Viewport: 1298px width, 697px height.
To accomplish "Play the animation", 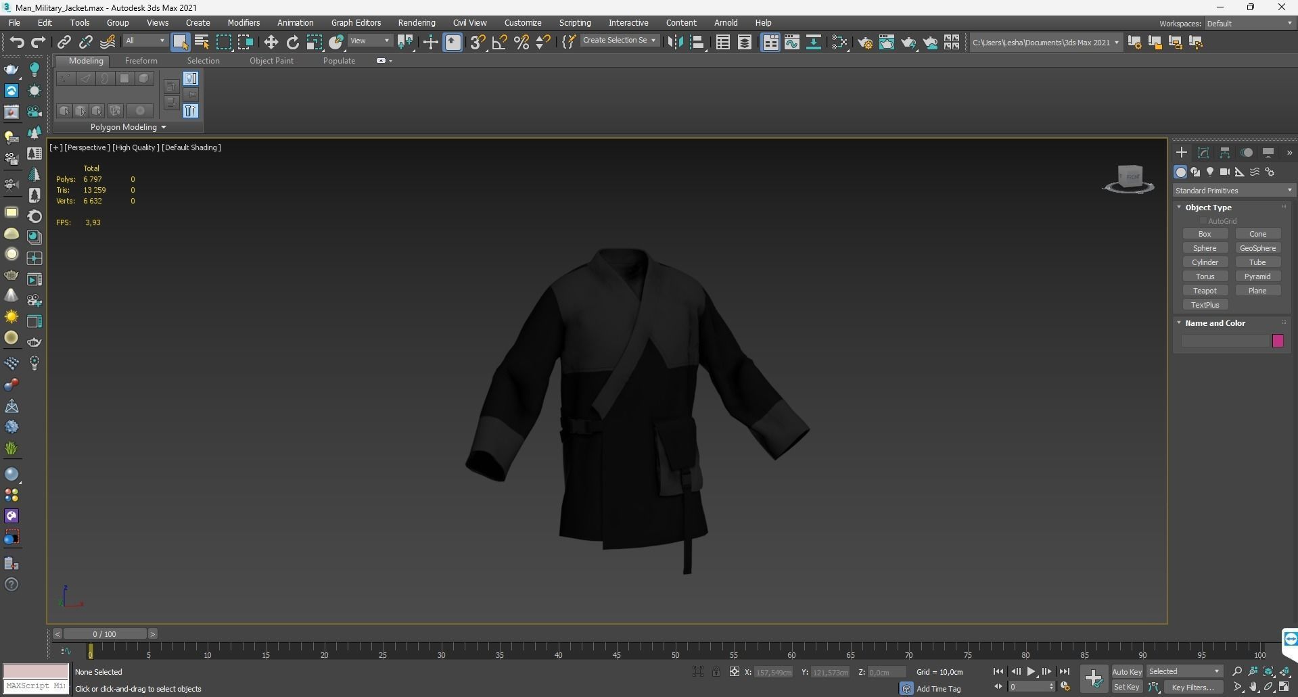I will tap(1031, 672).
